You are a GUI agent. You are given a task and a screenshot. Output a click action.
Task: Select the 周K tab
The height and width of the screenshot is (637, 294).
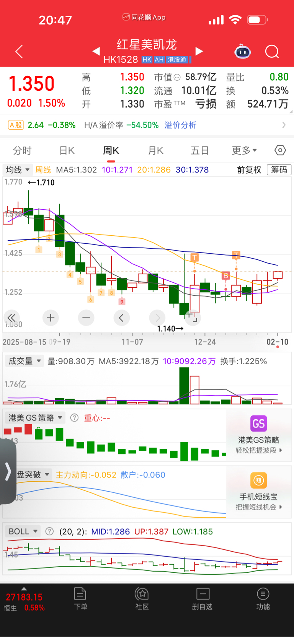111,150
